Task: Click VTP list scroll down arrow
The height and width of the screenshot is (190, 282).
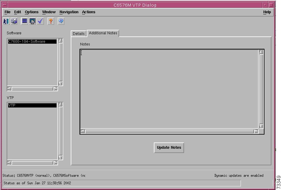Action: (61, 157)
